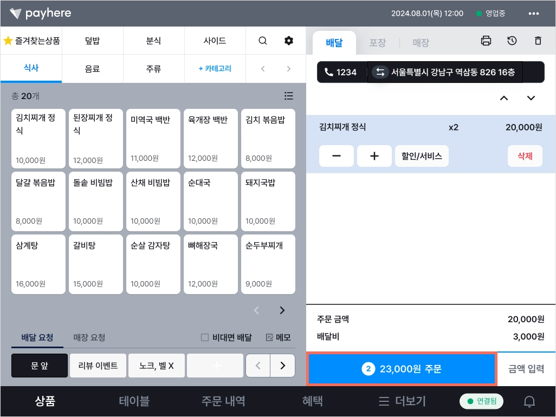Select the 음료 category tab
The height and width of the screenshot is (417, 556).
92,69
